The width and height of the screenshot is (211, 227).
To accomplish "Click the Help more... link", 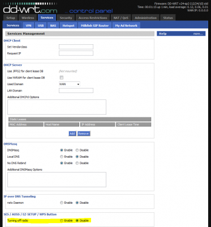I will point(198,33).
